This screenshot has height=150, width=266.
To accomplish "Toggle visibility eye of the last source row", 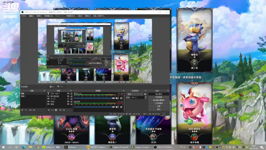I will 68,104.
